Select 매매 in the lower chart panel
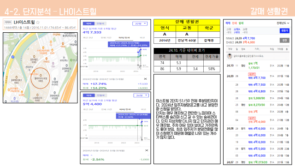Screen dimensions: 295x166 pos(88,95)
